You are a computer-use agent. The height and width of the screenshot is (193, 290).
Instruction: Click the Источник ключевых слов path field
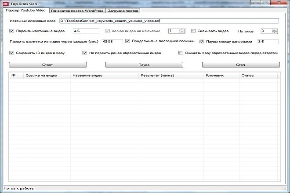[x=169, y=21]
